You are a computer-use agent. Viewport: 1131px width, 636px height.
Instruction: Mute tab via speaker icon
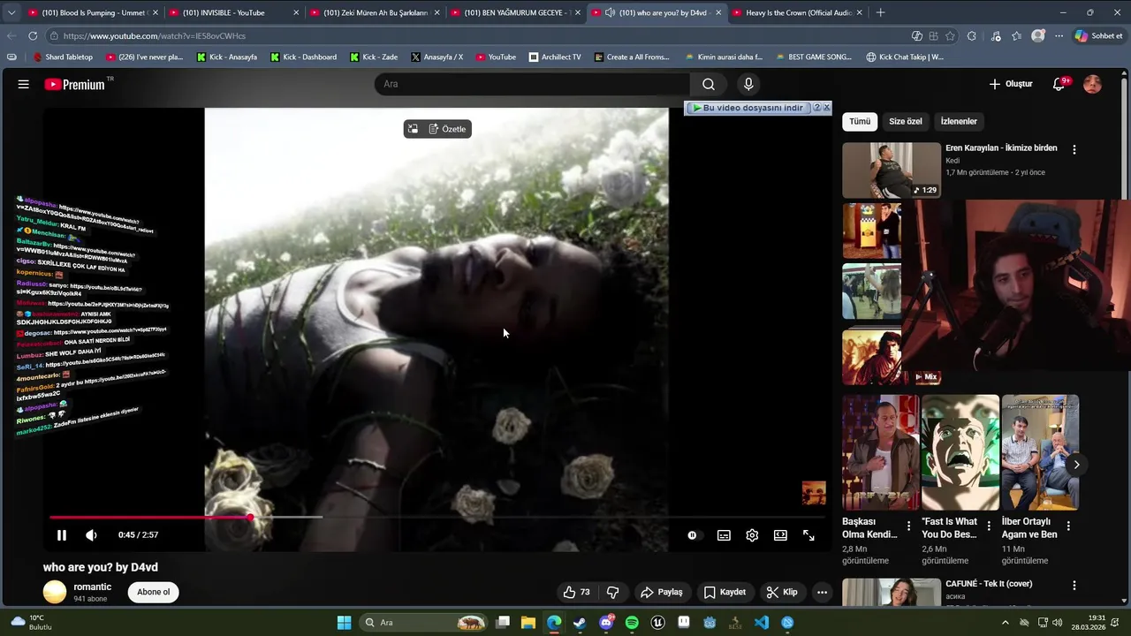tap(610, 12)
